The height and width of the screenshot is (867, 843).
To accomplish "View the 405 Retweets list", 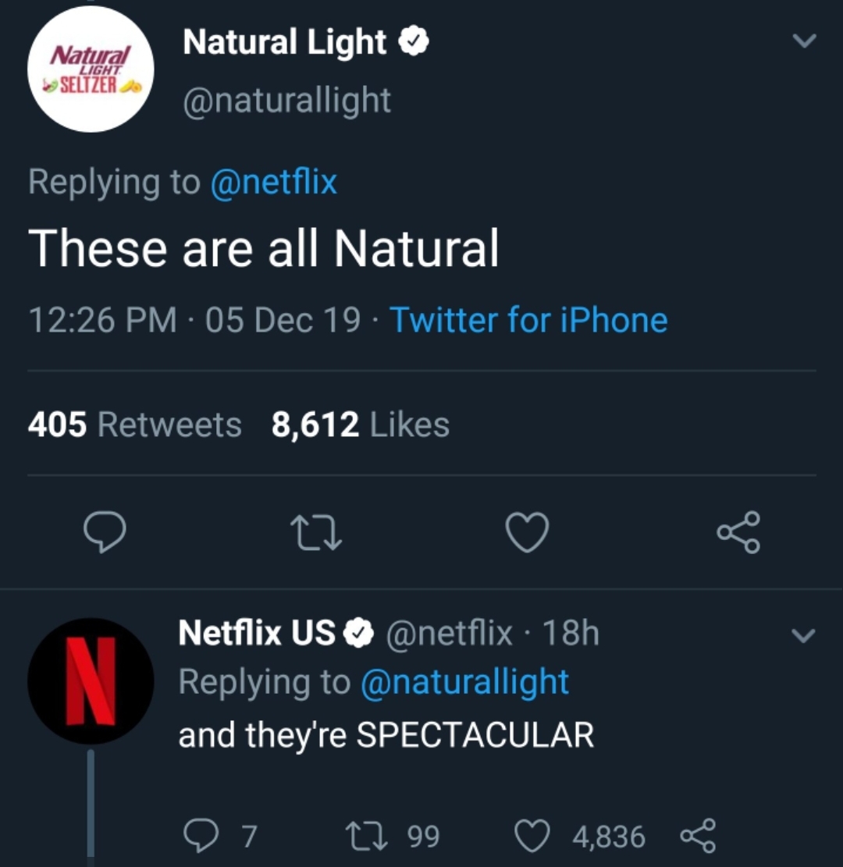I will [x=134, y=425].
